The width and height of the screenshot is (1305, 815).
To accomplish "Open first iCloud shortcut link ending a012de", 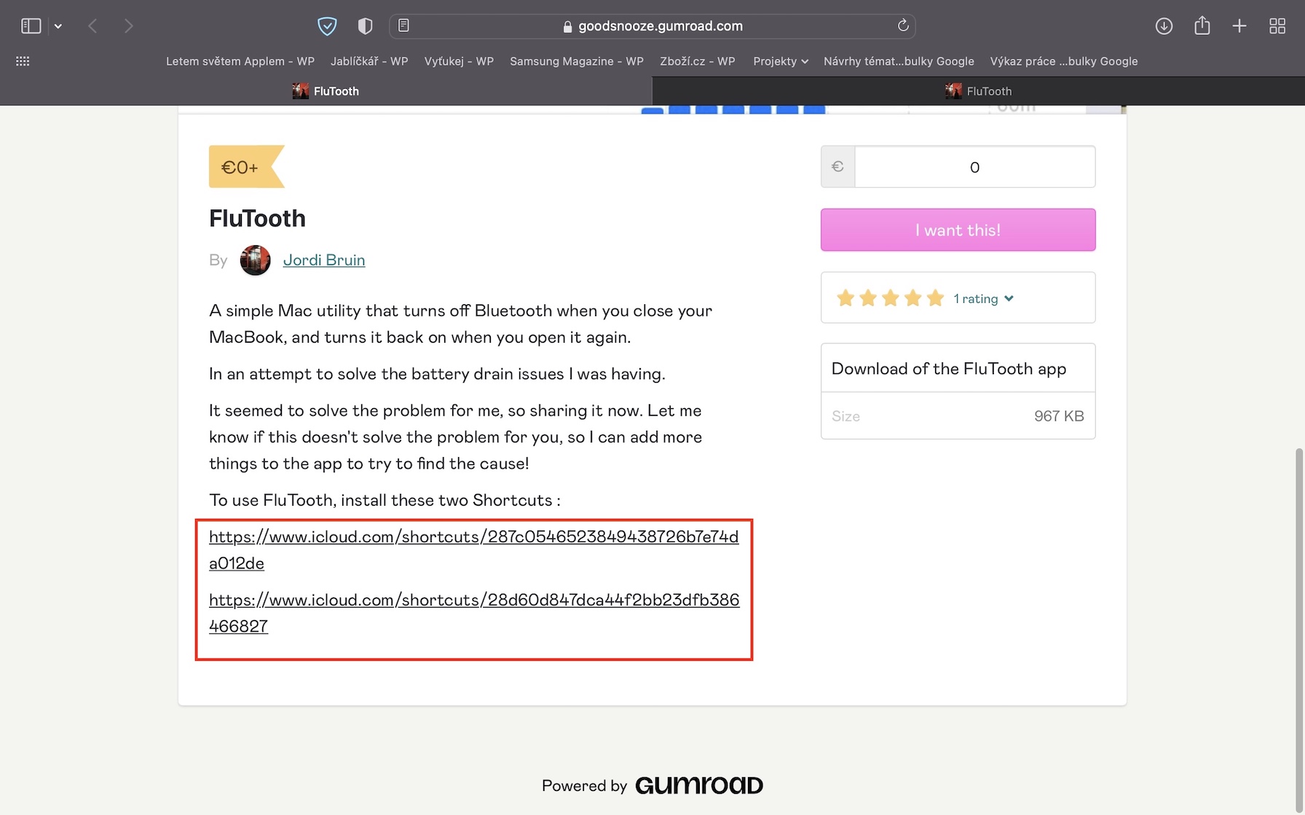I will point(473,549).
